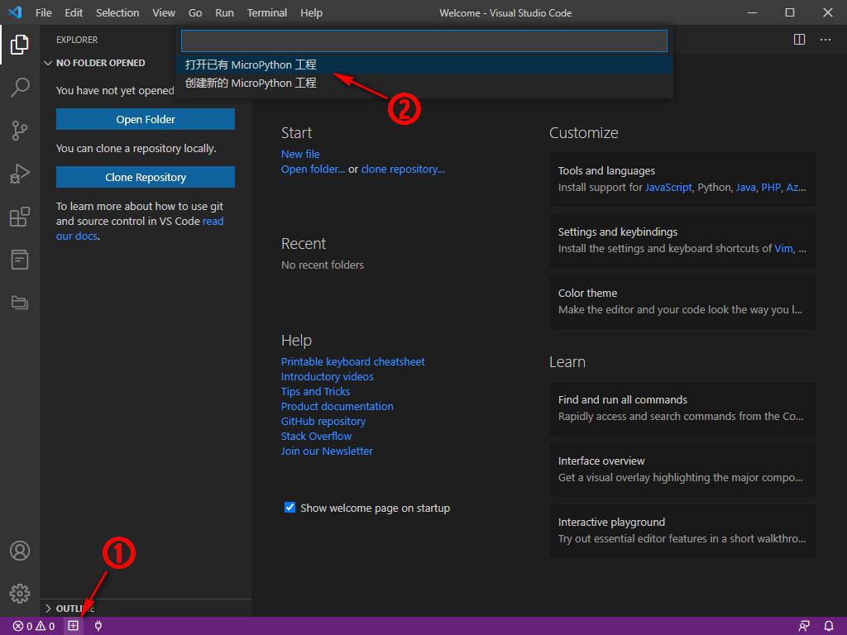The width and height of the screenshot is (847, 635).
Task: Open the Interface overview card
Action: click(682, 470)
